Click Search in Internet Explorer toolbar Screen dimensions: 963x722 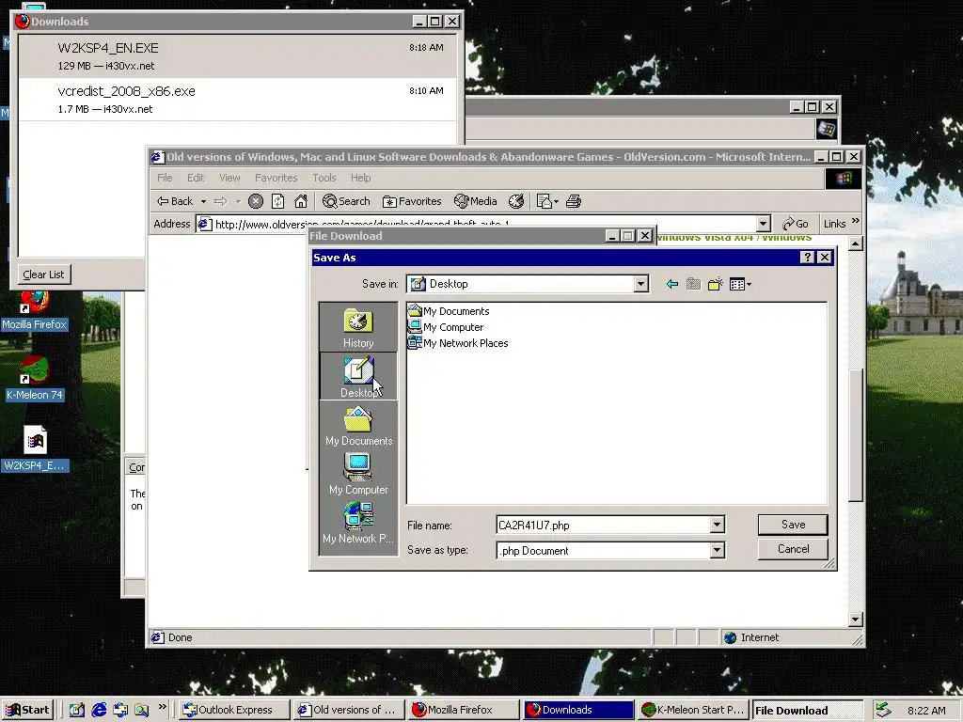tap(346, 201)
